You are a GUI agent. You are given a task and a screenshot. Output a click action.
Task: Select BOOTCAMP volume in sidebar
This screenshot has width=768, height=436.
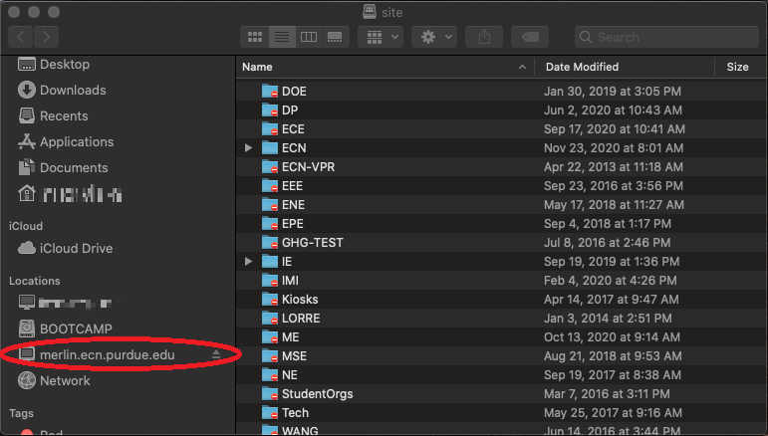(x=76, y=328)
